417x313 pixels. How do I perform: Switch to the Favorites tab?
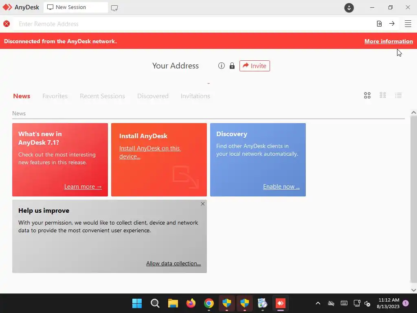55,96
